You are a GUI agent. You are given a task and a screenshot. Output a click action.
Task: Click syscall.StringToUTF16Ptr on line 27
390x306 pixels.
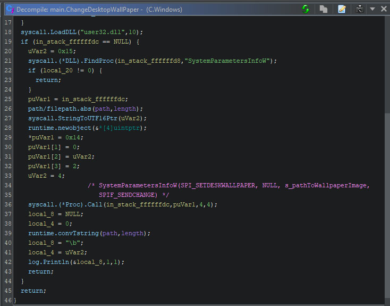click(73, 118)
